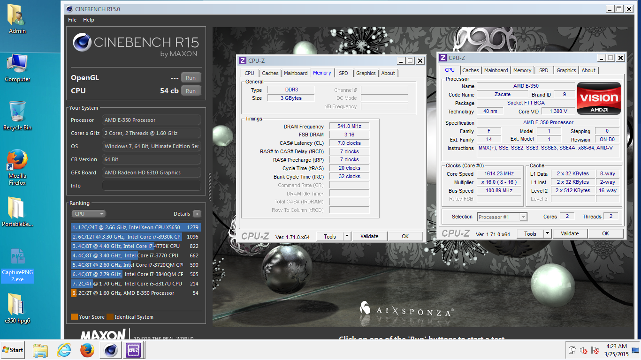641x360 pixels.
Task: Open the CPU ranking type dropdown
Action: click(88, 214)
